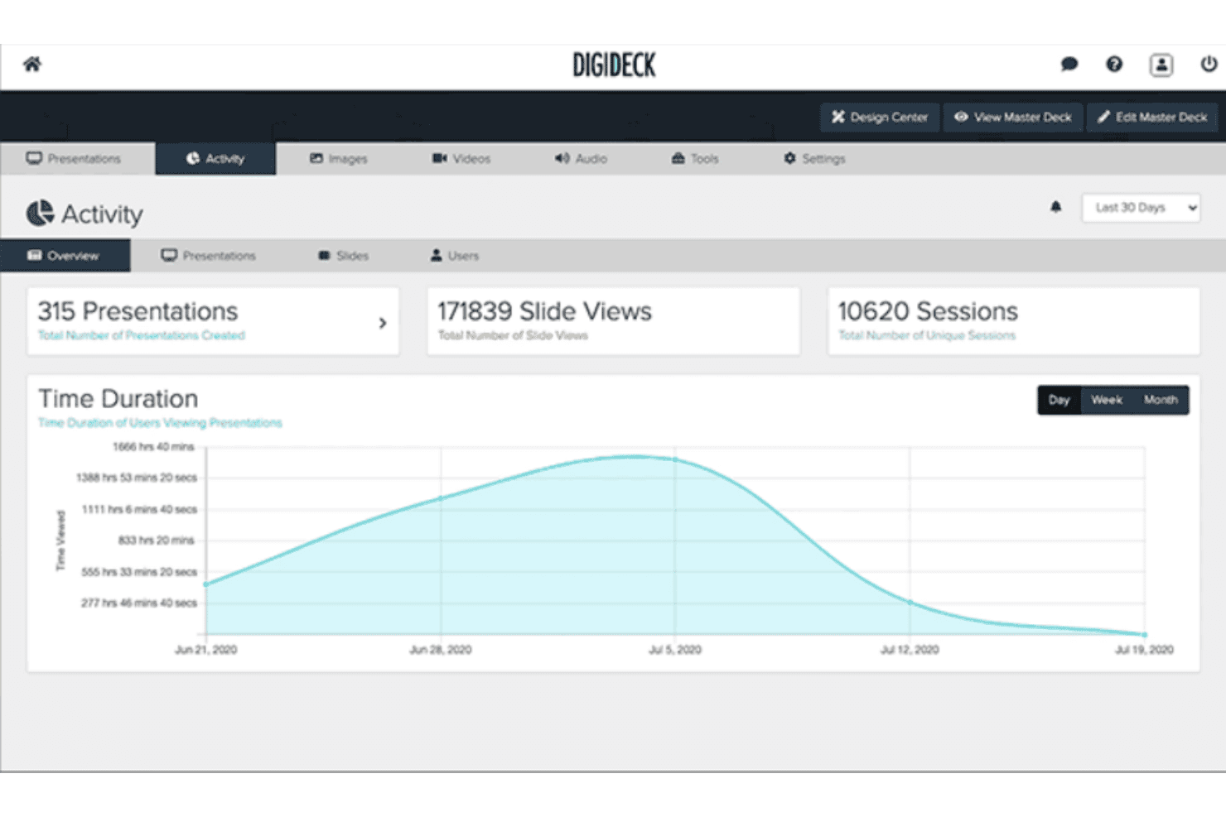Click the help question mark icon
This screenshot has height=817, width=1226.
1114,64
